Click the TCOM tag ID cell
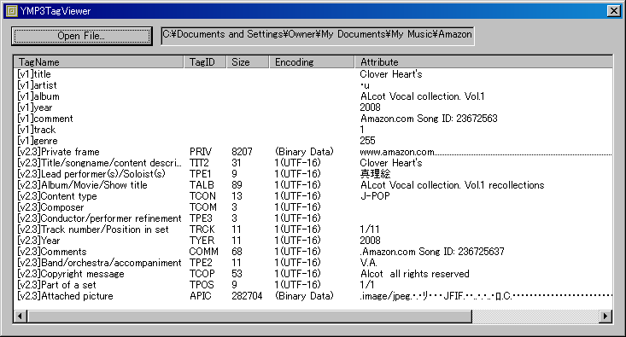The height and width of the screenshot is (337, 626). click(x=203, y=207)
